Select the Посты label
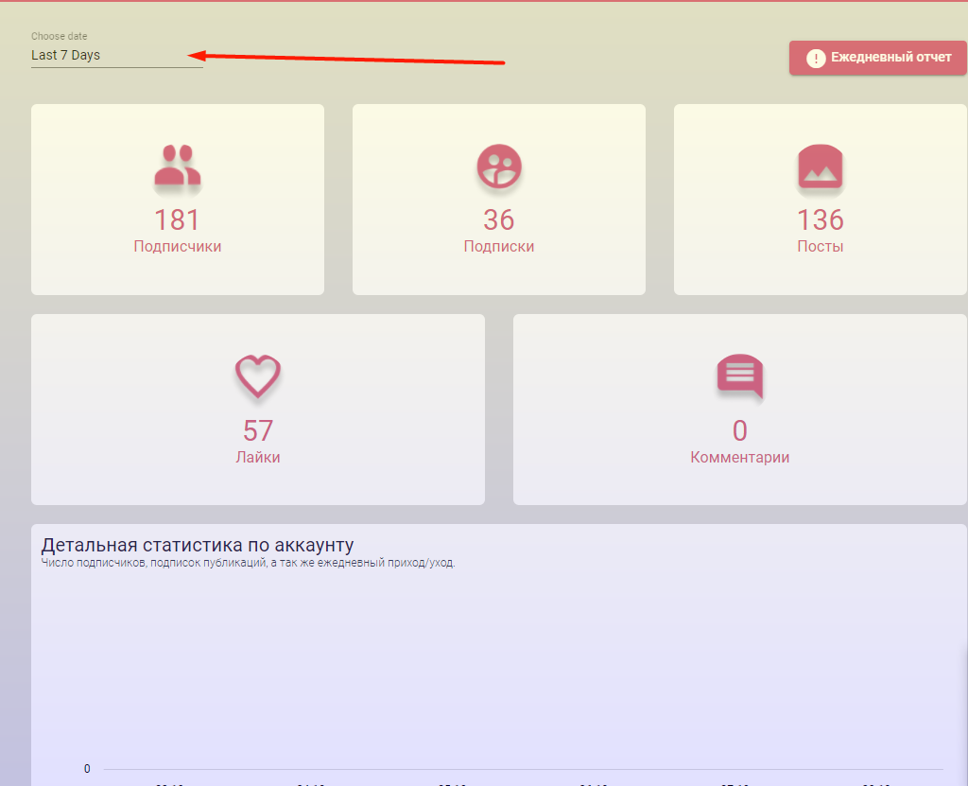The image size is (968, 786). tap(820, 247)
